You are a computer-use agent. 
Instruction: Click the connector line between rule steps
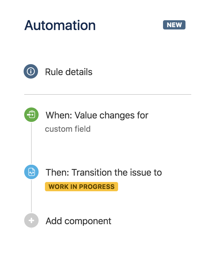(31, 144)
